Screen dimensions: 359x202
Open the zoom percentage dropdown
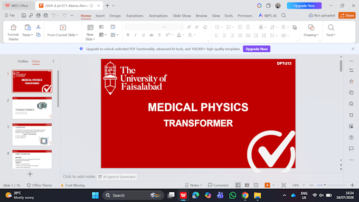304,185
